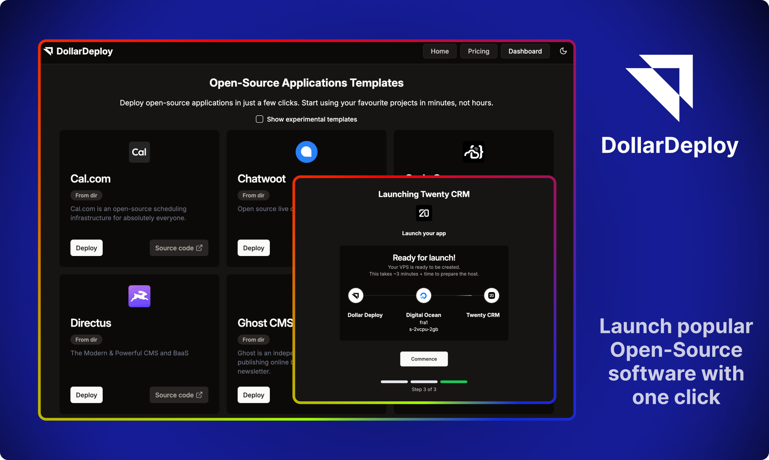Click the Ghost CMS From dir badge
Viewport: 769px width, 460px height.
253,339
